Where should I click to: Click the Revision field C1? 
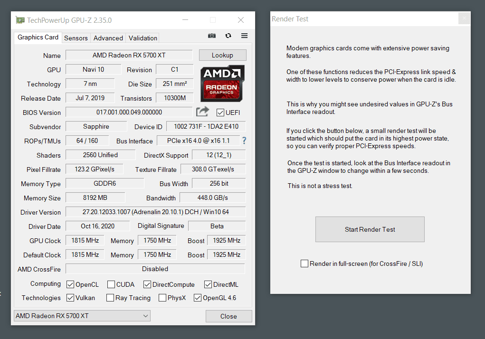(174, 69)
